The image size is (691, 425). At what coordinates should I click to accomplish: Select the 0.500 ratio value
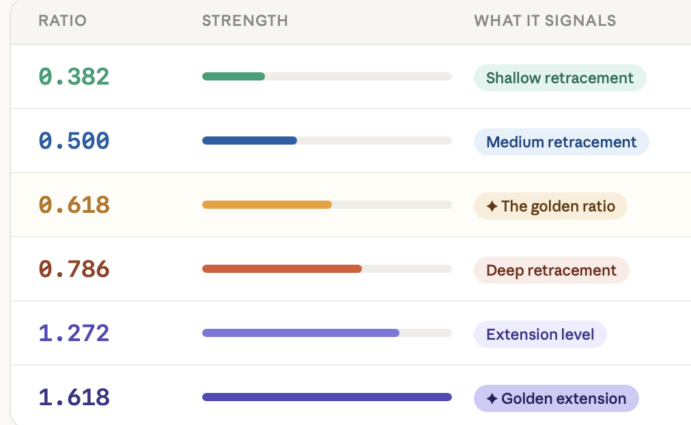point(74,141)
